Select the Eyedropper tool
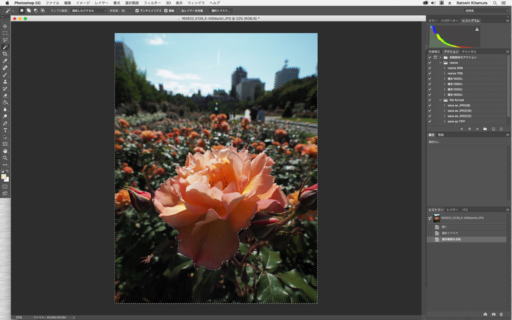 [5, 61]
